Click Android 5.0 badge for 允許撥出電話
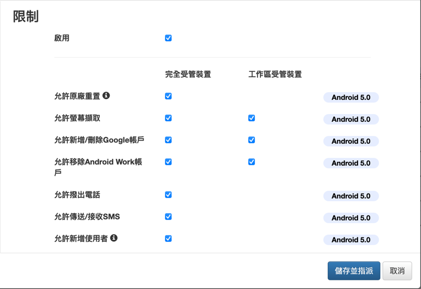Viewport: 421px width, 289px height. tap(351, 196)
